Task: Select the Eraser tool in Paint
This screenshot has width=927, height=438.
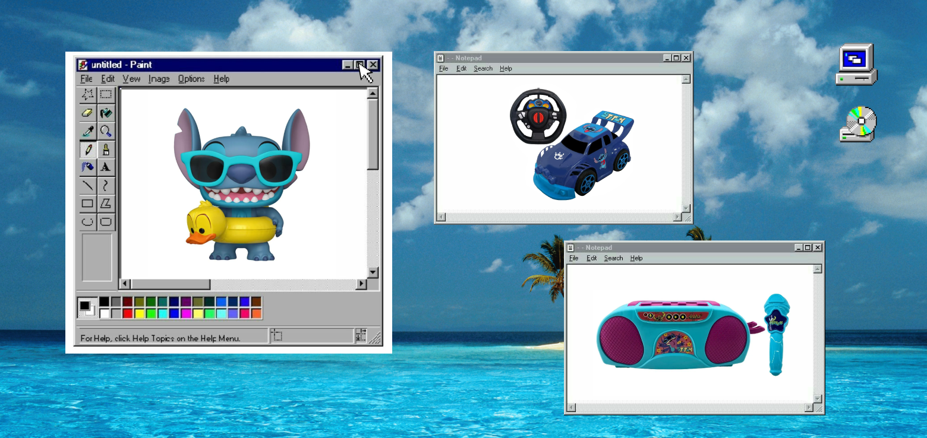Action: pos(88,113)
